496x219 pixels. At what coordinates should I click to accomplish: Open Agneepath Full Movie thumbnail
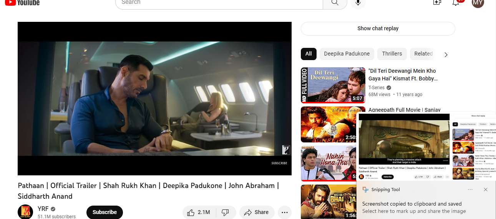[328, 124]
